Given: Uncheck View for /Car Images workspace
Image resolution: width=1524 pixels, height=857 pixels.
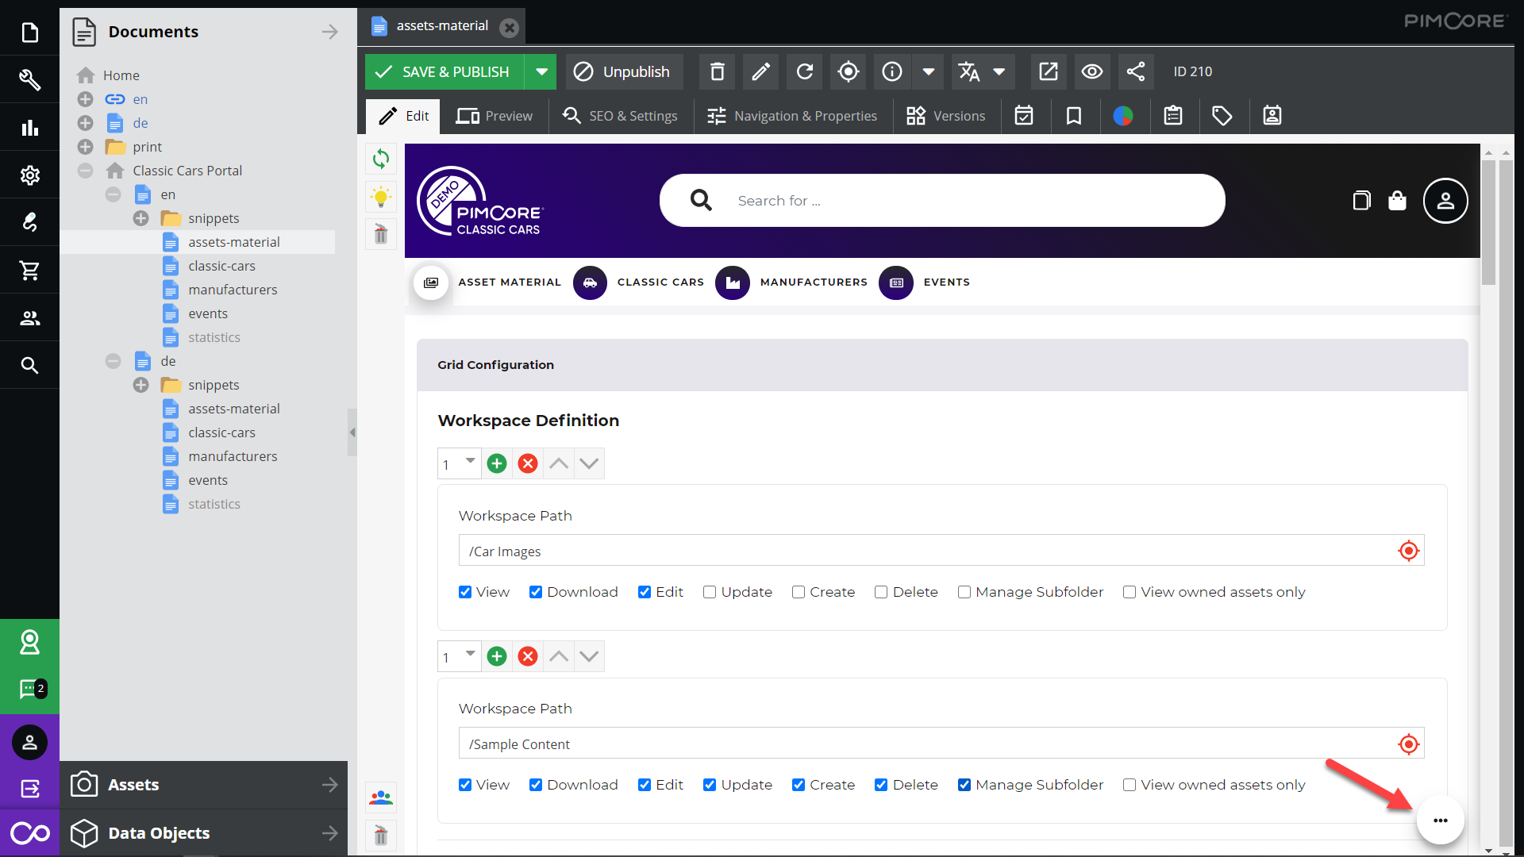Looking at the screenshot, I should tap(465, 592).
